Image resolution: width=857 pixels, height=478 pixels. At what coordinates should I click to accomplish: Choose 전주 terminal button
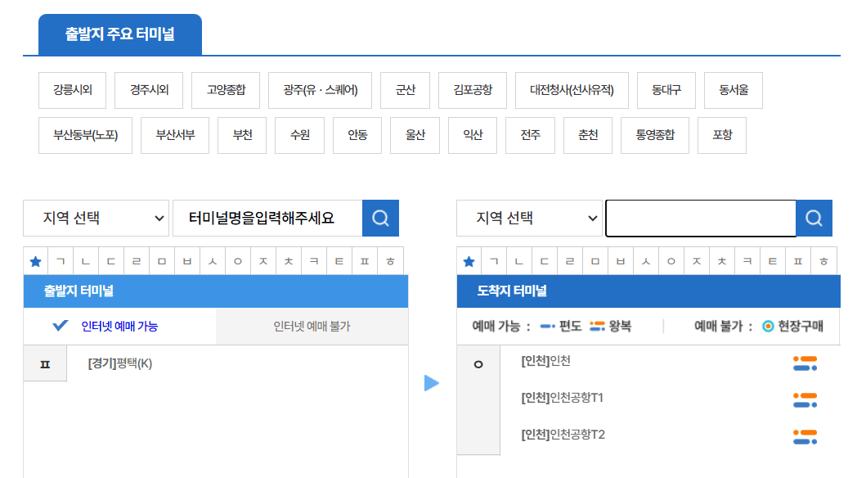pyautogui.click(x=530, y=135)
